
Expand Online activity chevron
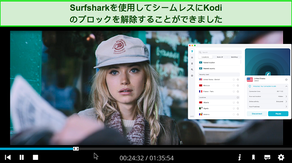286,101
